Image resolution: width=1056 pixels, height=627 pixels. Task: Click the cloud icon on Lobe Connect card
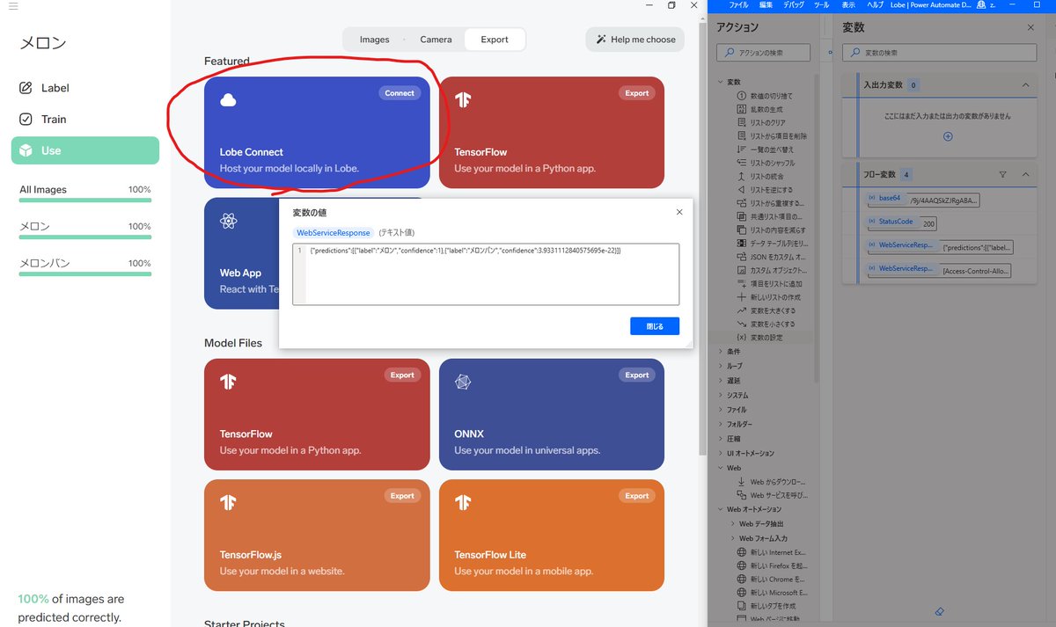point(228,100)
